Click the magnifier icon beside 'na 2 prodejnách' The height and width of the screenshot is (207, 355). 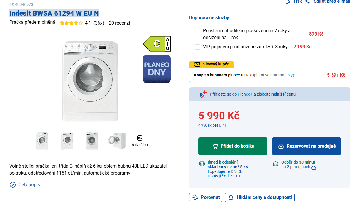click(314, 168)
